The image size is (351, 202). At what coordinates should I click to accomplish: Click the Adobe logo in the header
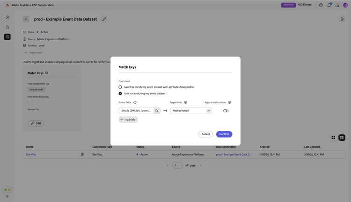[x=7, y=5]
